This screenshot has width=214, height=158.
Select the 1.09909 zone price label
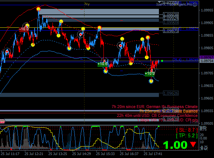click(171, 22)
